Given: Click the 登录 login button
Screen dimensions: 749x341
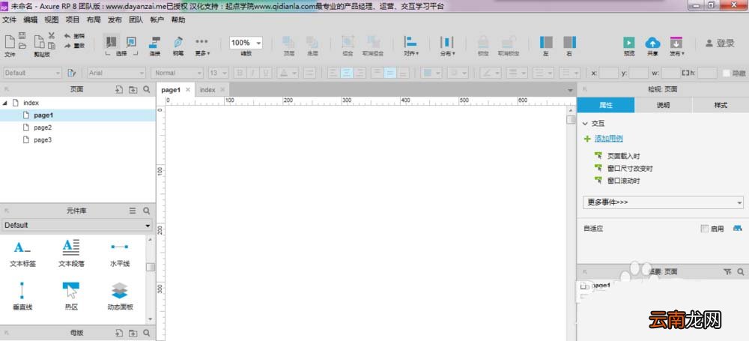Looking at the screenshot, I should [x=721, y=43].
